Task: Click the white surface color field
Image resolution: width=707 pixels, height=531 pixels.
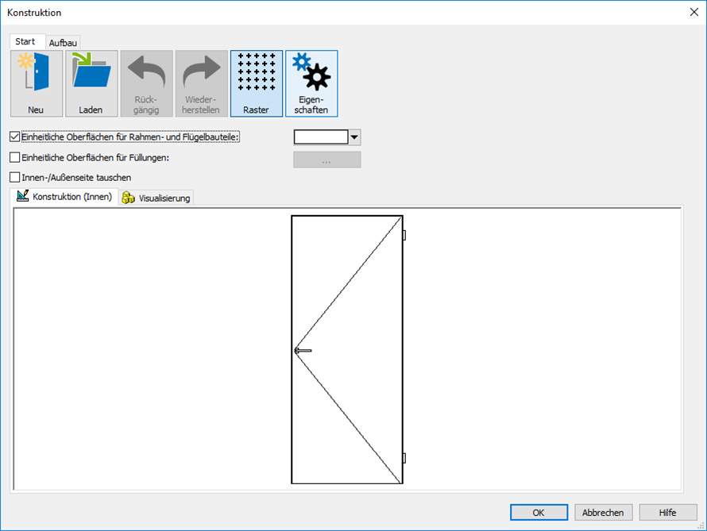Action: (x=321, y=137)
